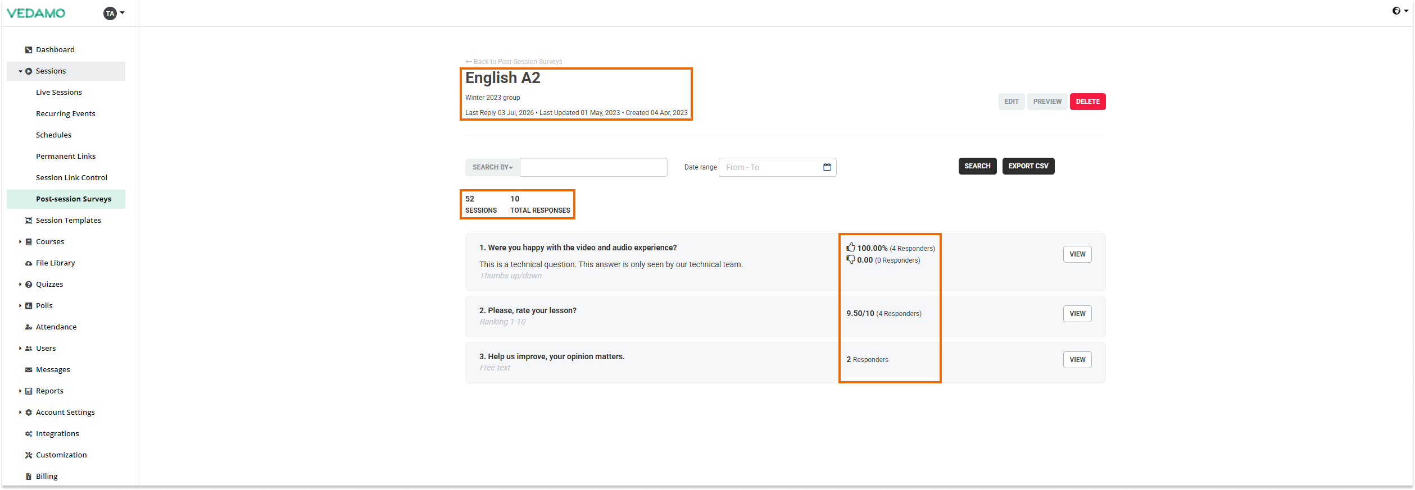Click the Billing receipt icon
1415x490 pixels.
click(x=29, y=477)
